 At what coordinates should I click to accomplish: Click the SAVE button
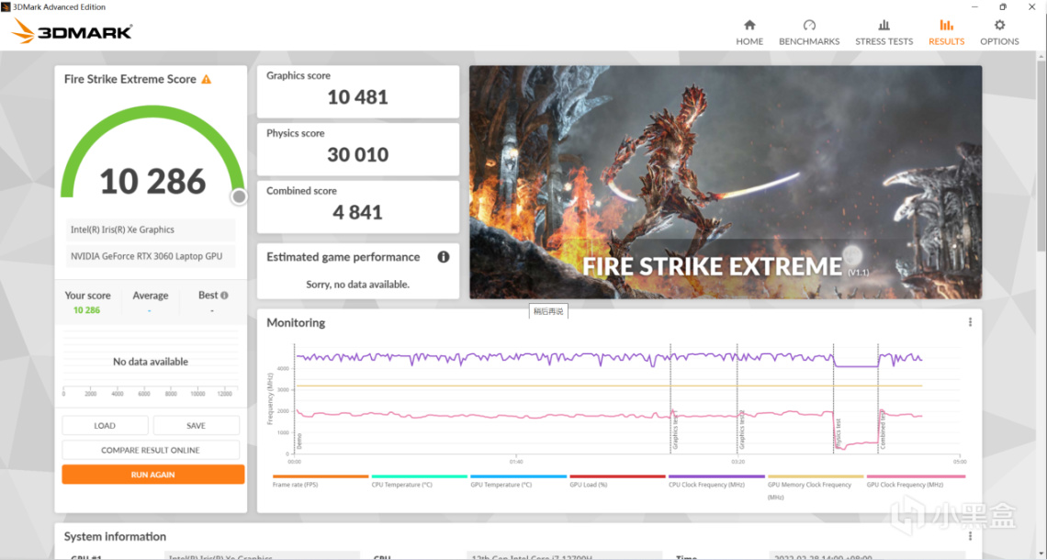click(x=196, y=425)
